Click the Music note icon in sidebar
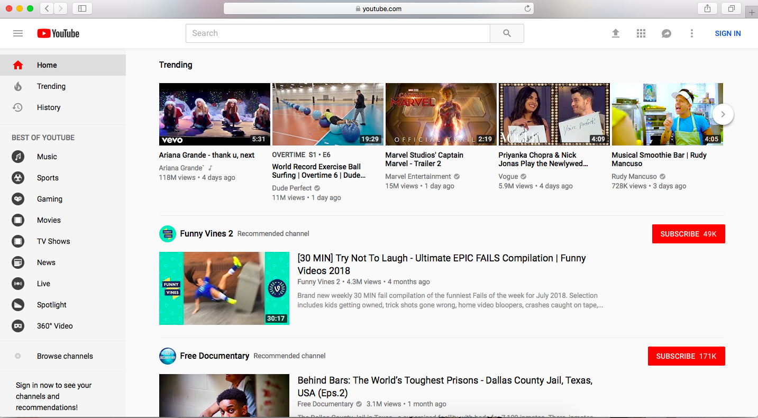 pyautogui.click(x=18, y=157)
